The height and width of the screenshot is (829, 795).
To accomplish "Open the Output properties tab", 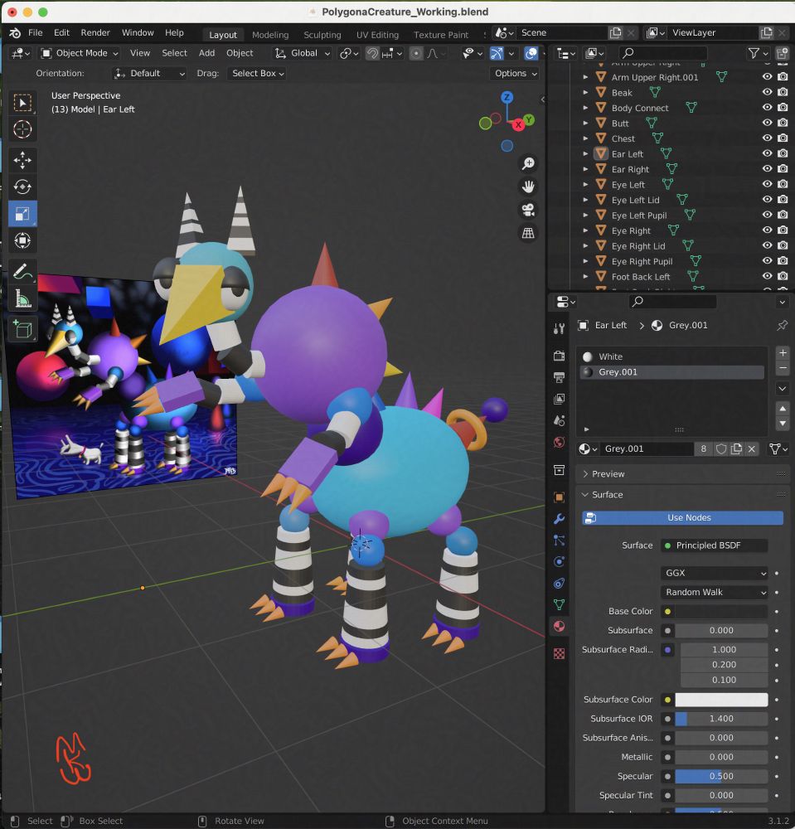I will pyautogui.click(x=559, y=377).
